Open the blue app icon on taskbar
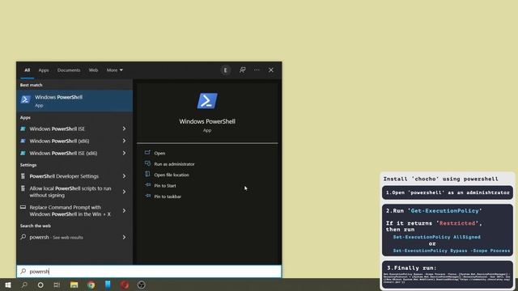The width and height of the screenshot is (518, 291). point(108,285)
